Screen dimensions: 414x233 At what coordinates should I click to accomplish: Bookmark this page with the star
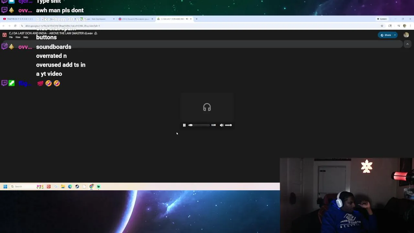(382, 26)
